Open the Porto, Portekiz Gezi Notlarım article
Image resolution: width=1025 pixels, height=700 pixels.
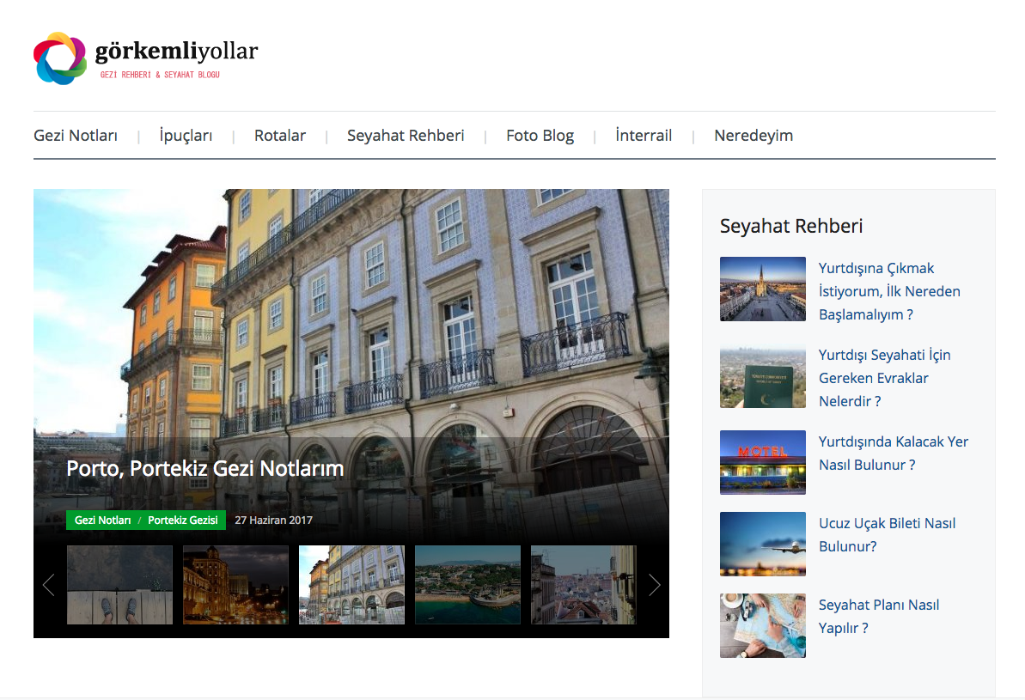point(205,468)
